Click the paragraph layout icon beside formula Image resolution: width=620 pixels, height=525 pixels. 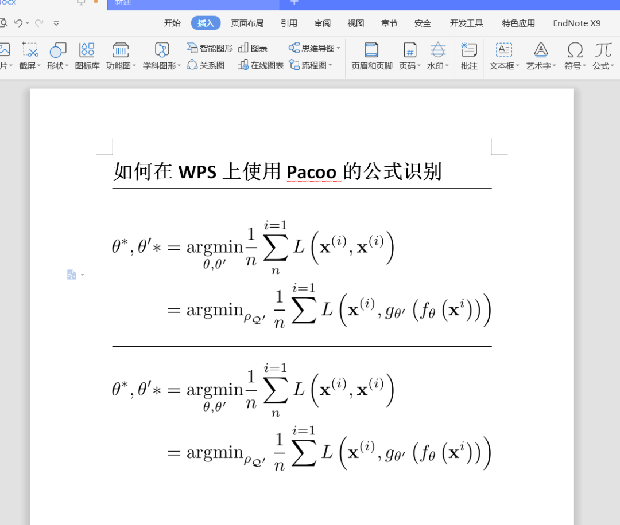point(72,275)
